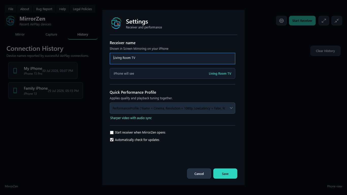Click the 'Connection History' heading
Screen dimensions: 347x195
coord(35,49)
